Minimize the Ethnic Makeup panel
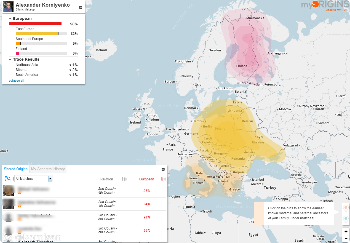The width and height of the screenshot is (350, 243). click(81, 7)
